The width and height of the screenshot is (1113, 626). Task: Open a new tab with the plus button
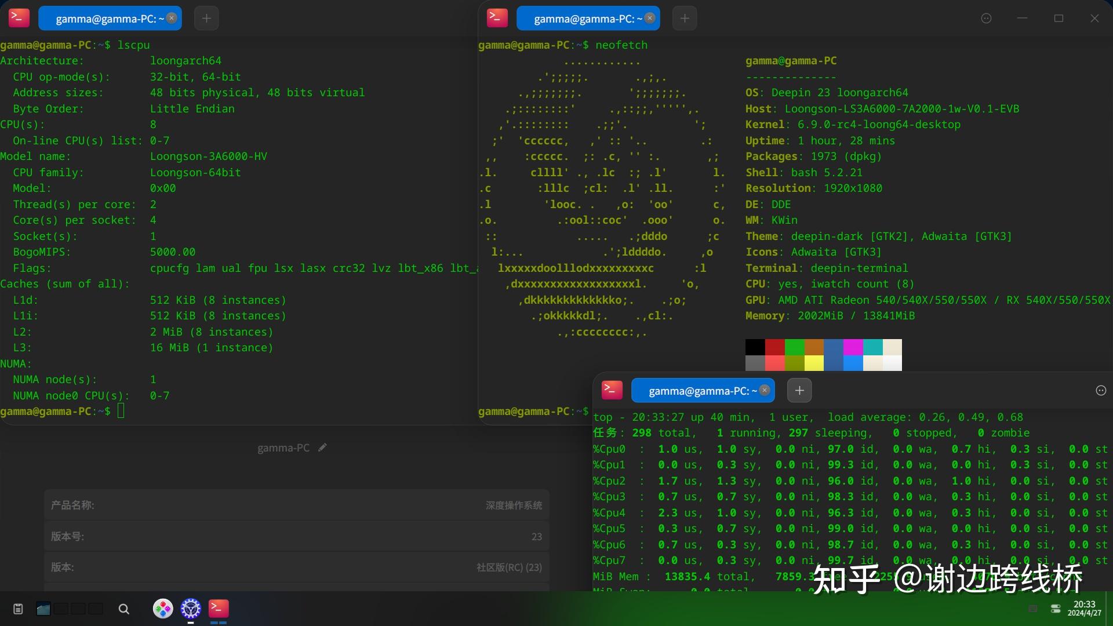point(206,18)
